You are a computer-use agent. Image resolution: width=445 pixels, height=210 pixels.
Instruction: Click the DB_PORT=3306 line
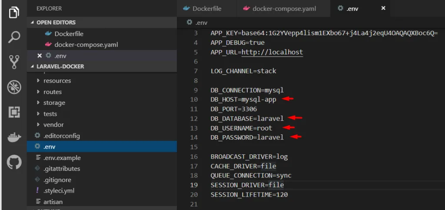233,109
